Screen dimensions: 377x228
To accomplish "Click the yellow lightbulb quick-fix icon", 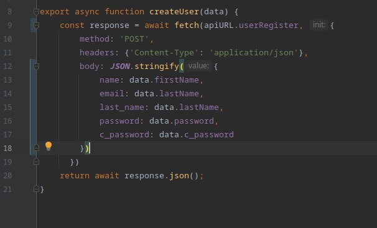I will tap(49, 146).
